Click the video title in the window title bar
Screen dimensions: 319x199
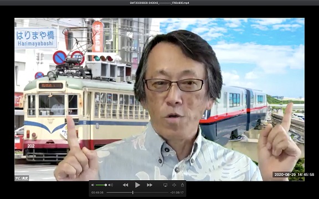point(159,3)
